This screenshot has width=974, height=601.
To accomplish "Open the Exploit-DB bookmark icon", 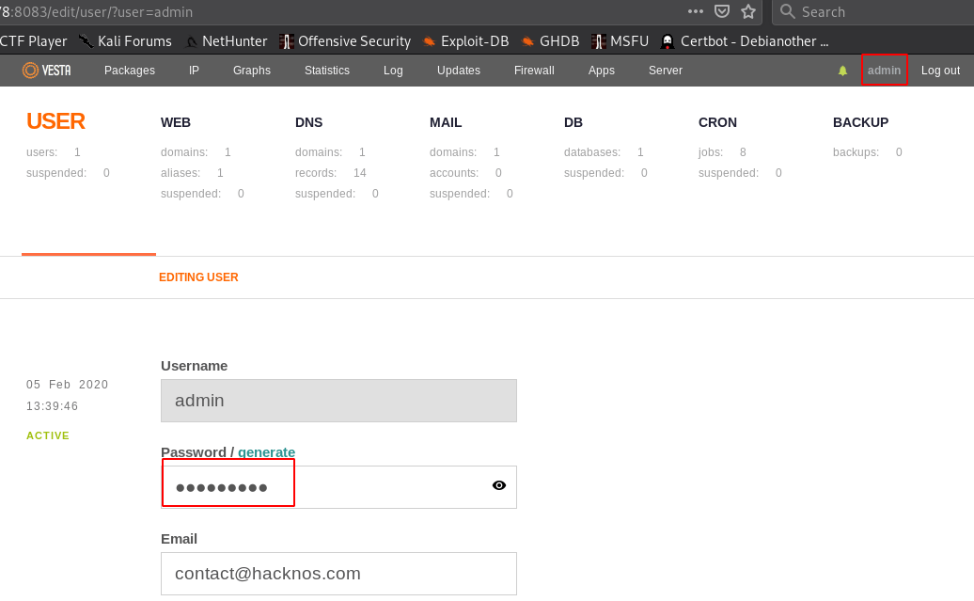I will point(430,40).
